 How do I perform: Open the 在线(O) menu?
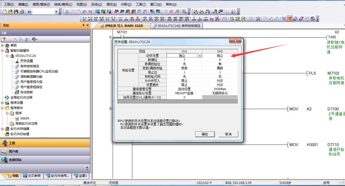point(96,4)
